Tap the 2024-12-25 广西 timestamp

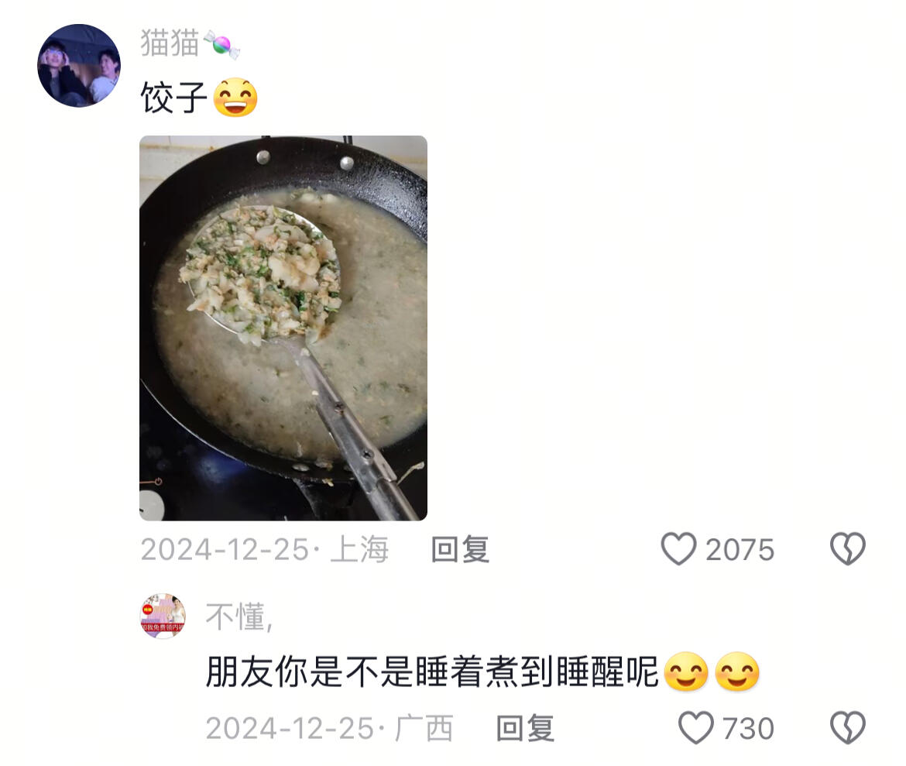[329, 728]
